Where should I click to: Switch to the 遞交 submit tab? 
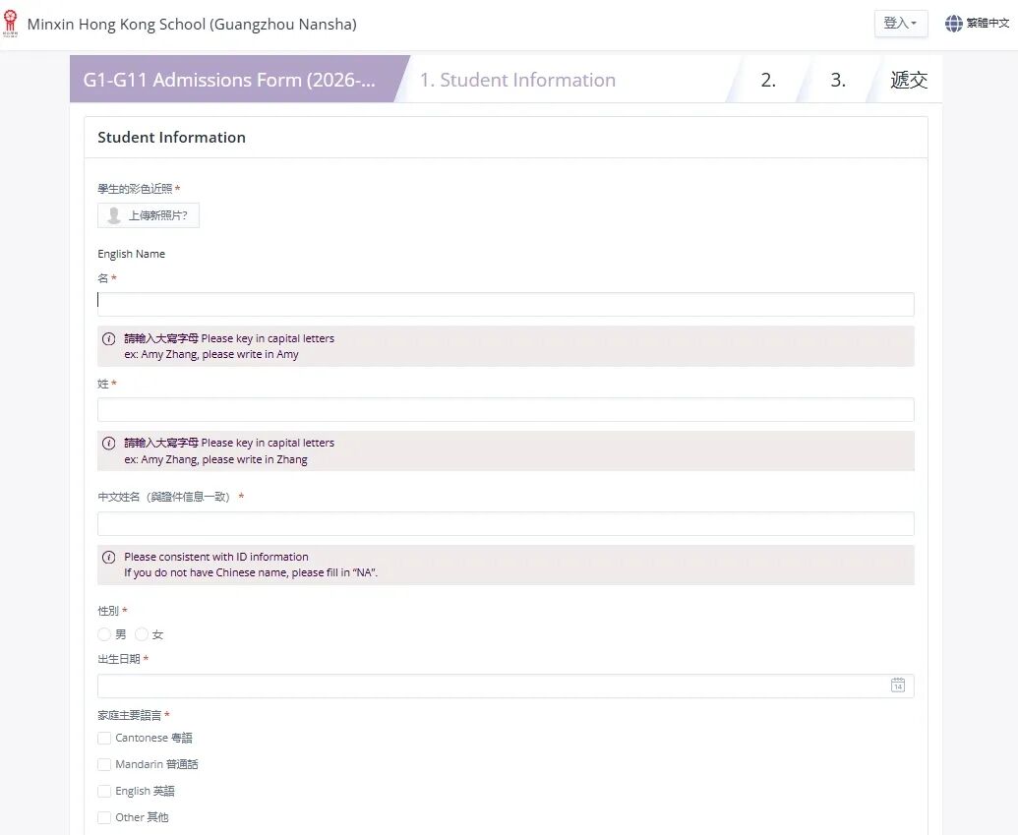[x=908, y=81]
